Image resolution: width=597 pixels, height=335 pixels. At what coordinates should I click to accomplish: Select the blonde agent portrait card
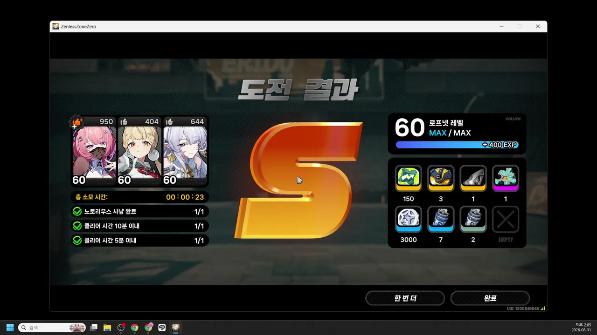[139, 152]
